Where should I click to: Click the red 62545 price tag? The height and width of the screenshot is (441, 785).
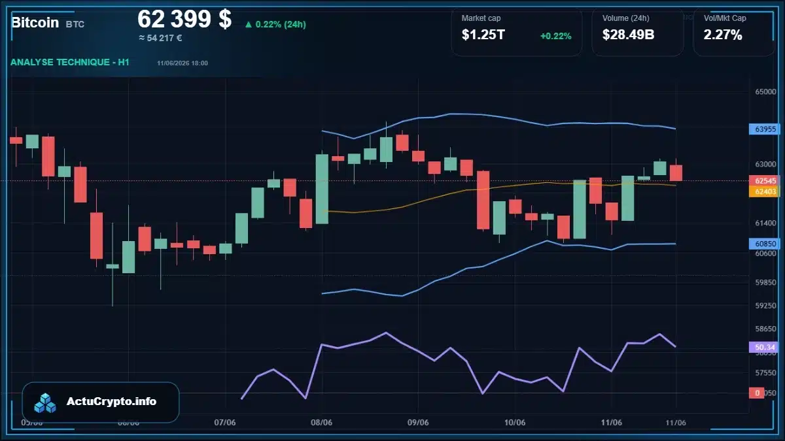[765, 180]
